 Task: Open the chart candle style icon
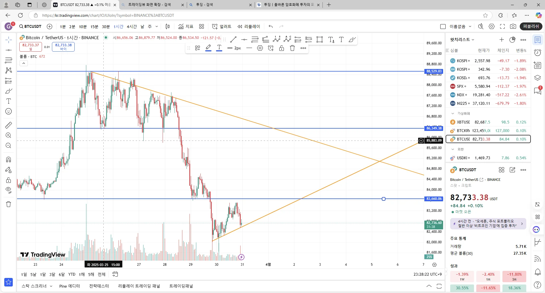pos(167,26)
